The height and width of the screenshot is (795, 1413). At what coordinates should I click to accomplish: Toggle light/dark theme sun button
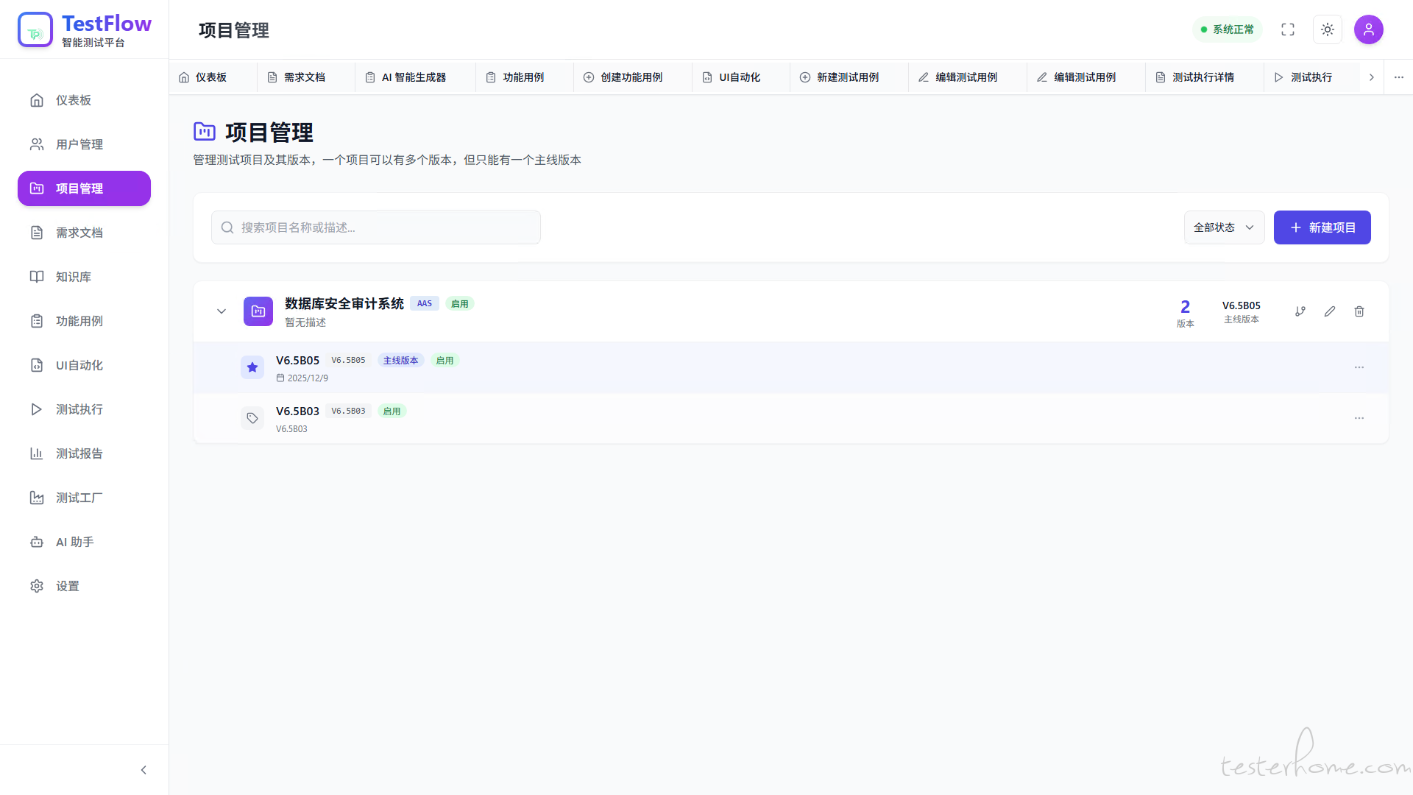click(x=1328, y=29)
